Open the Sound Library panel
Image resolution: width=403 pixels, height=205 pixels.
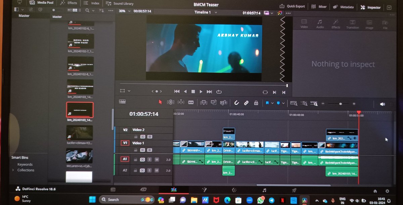pos(120,3)
